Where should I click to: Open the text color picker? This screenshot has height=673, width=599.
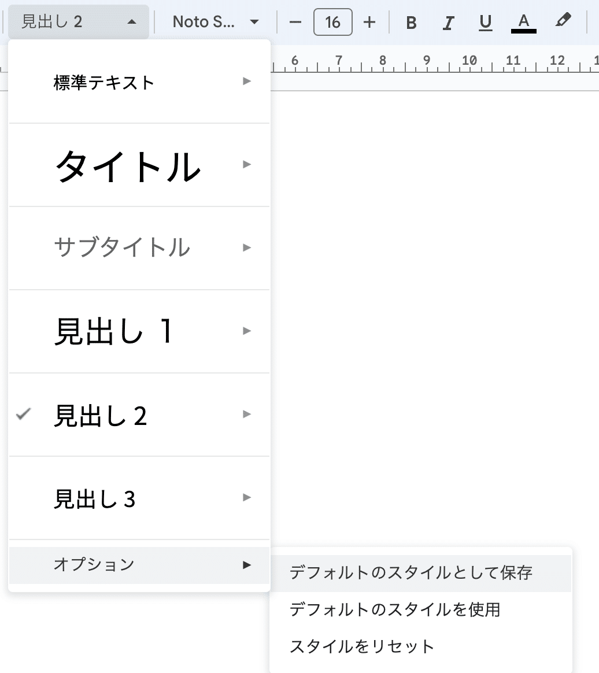[523, 23]
